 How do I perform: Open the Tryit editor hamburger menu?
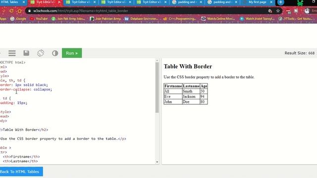click(x=12, y=53)
